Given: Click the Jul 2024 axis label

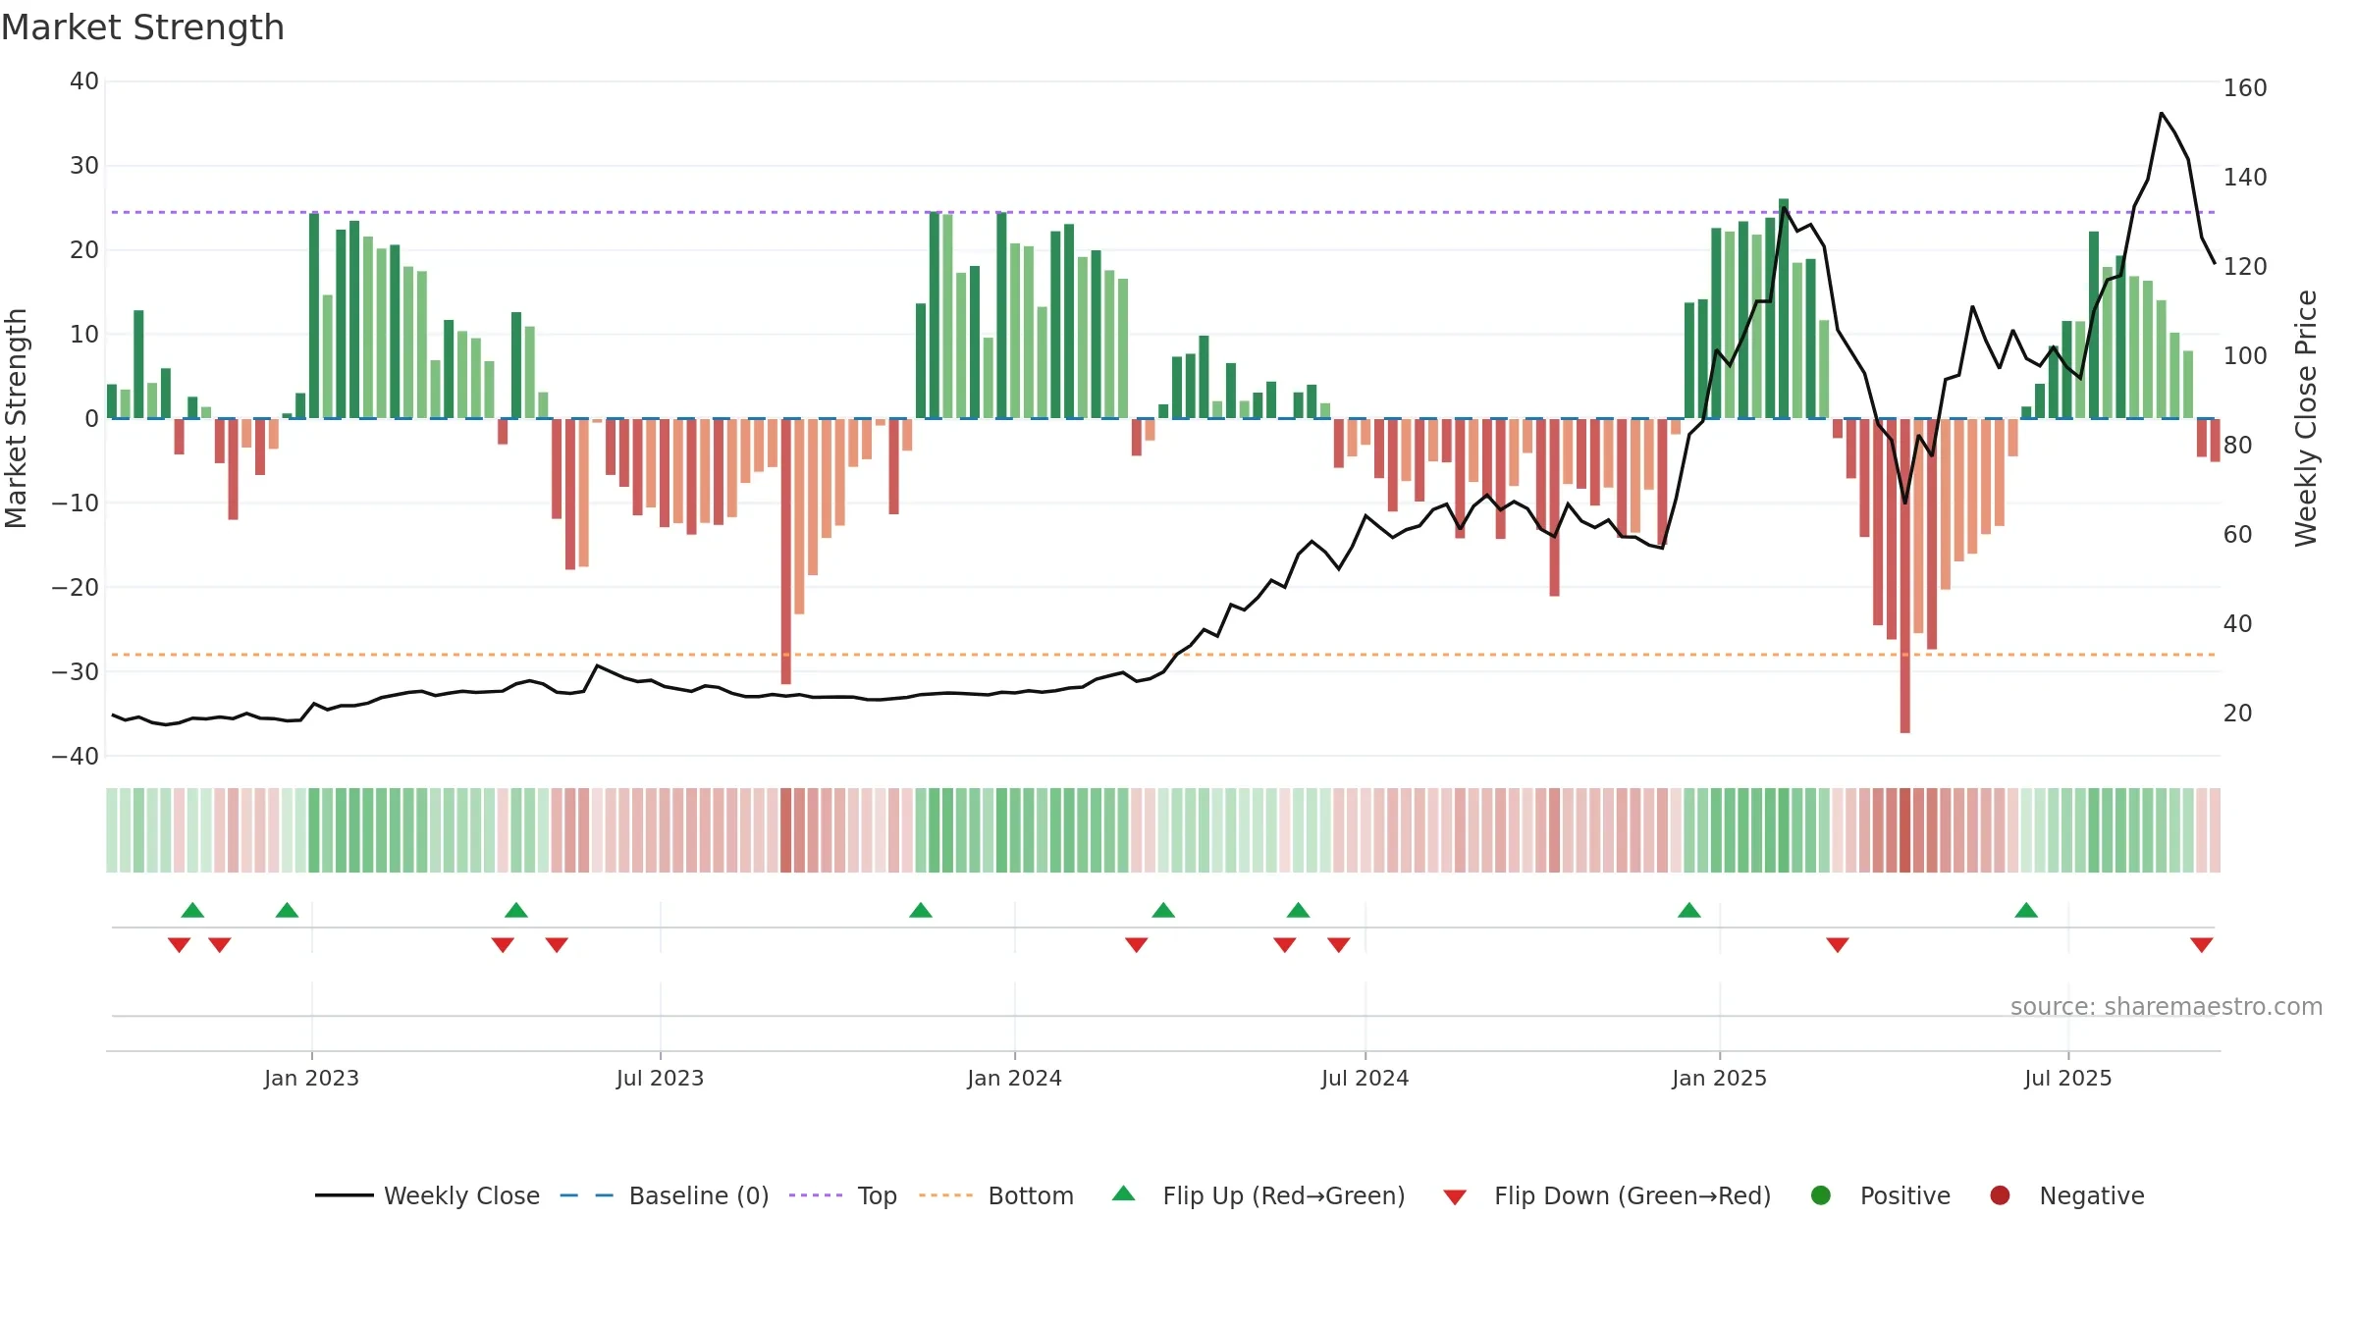Looking at the screenshot, I should click(1365, 1078).
